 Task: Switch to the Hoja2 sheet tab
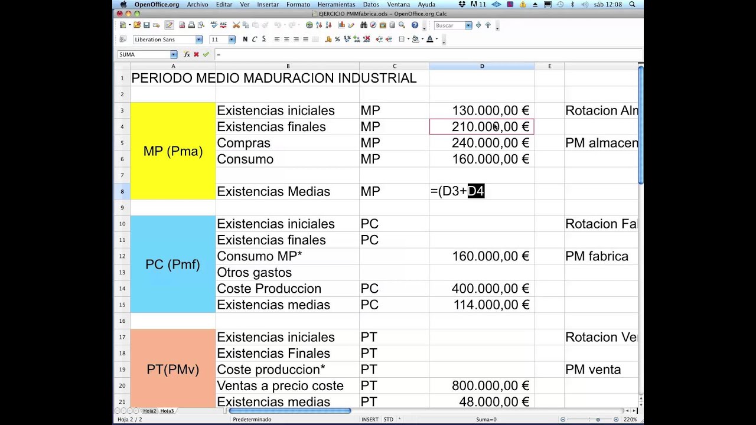[149, 411]
